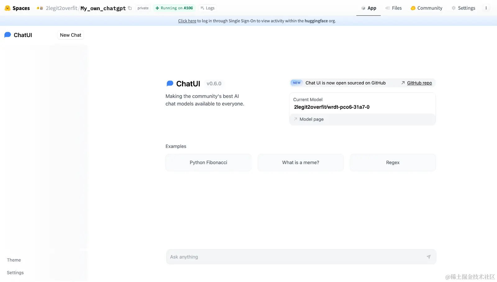Open the Logs panel
This screenshot has width=497, height=282.
click(207, 8)
